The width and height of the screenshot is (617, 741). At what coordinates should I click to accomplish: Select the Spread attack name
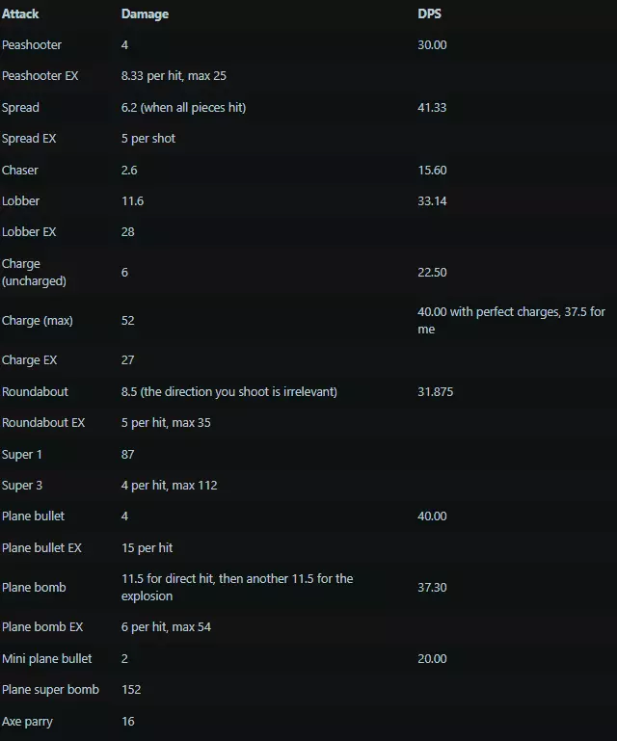(20, 108)
